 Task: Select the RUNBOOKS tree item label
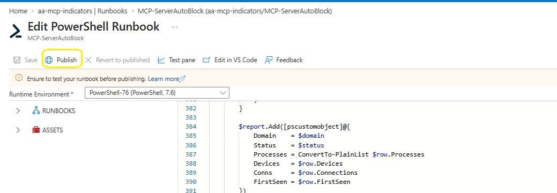[x=59, y=111]
